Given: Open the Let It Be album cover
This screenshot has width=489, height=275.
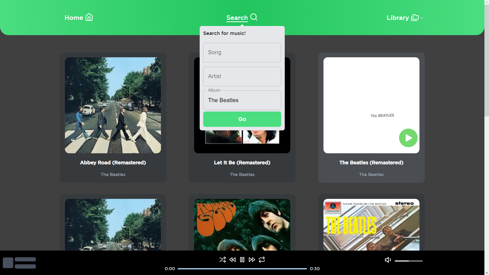Looking at the screenshot, I should pyautogui.click(x=242, y=142).
